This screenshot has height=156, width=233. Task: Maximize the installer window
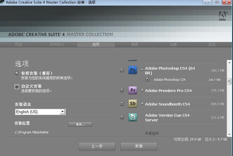217,2
